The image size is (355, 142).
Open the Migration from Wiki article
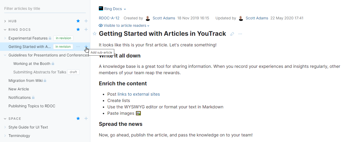coord(26,81)
